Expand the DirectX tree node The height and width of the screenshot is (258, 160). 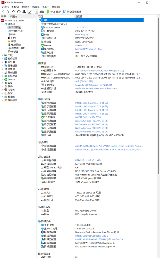point(3,79)
